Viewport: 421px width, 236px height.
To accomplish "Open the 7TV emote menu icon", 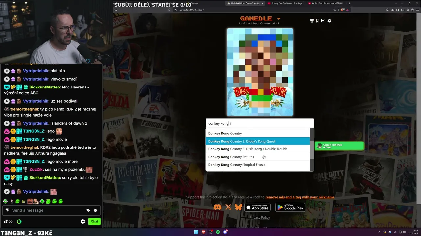I will coord(88,210).
